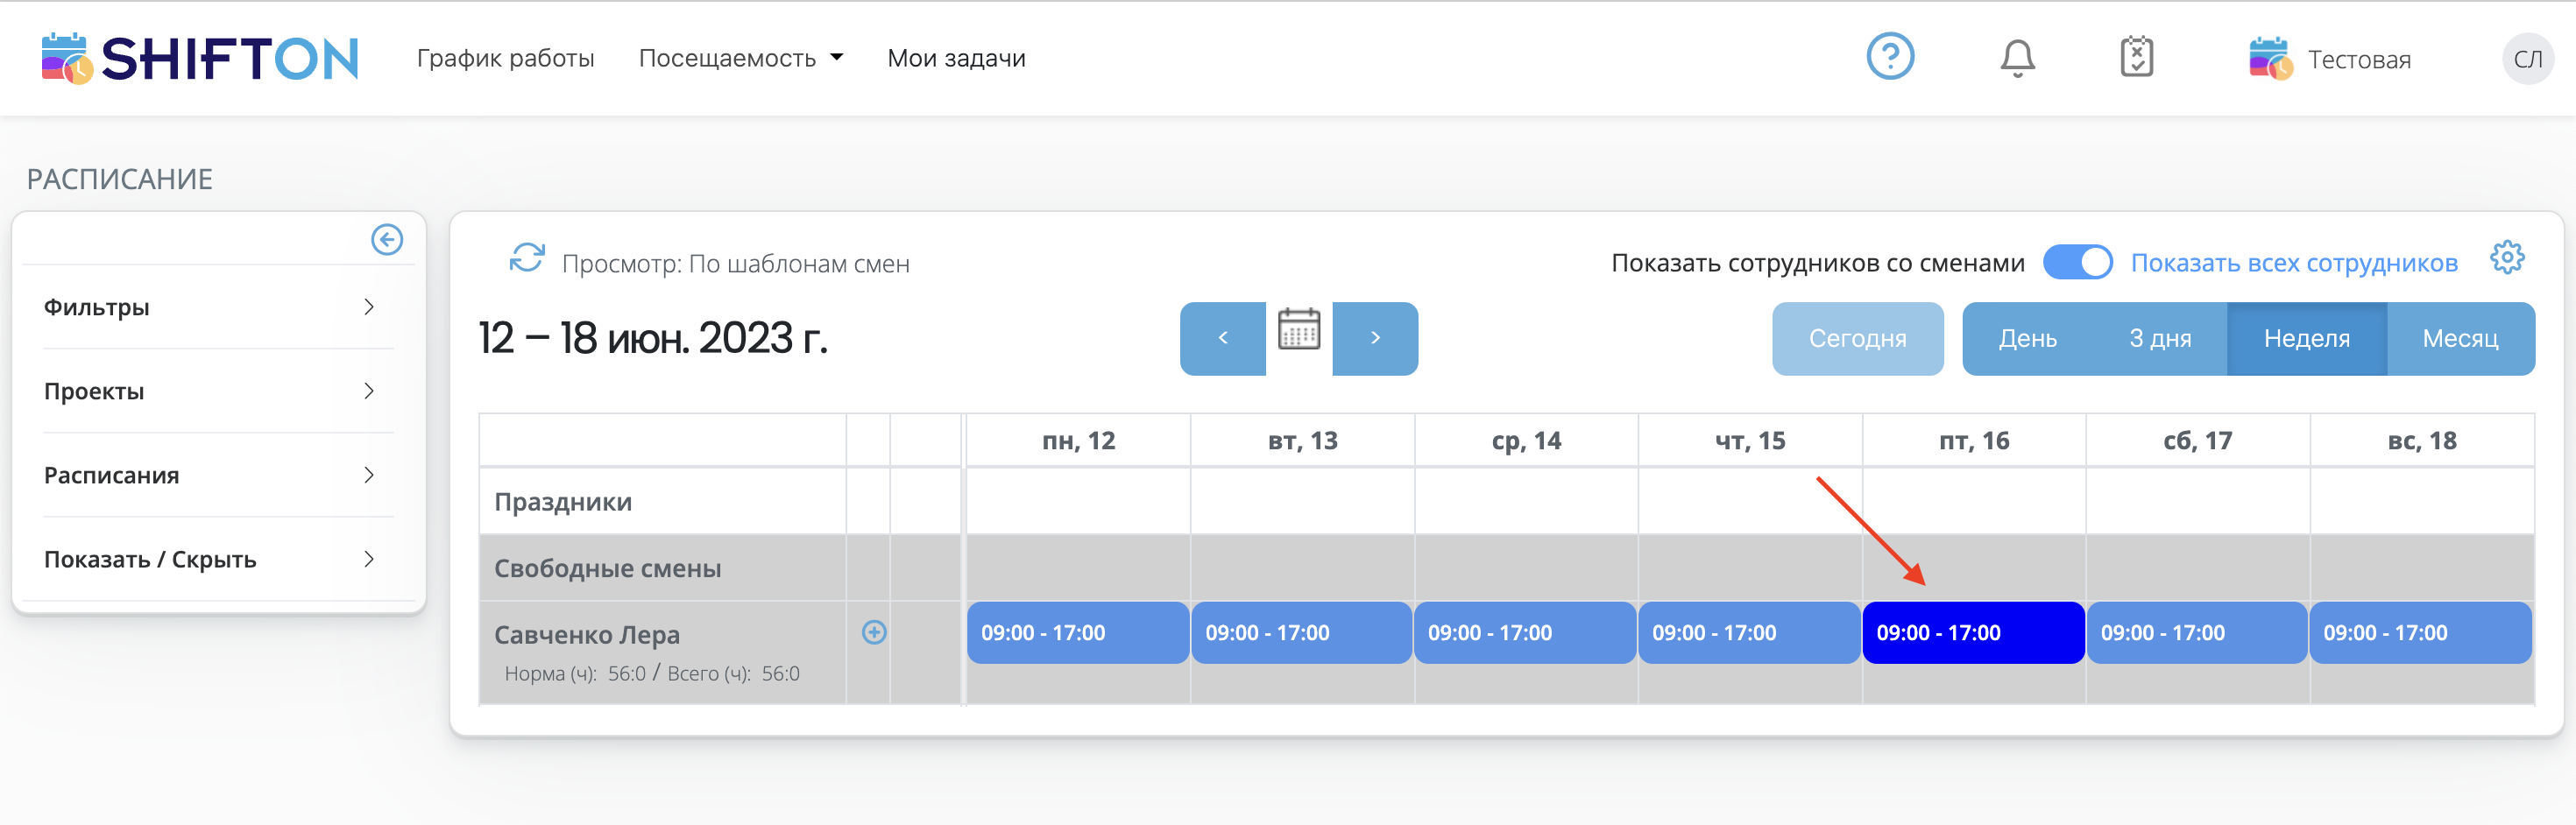Click Просмотр: По шаблонам смен label
Image resolution: width=2576 pixels, height=825 pixels.
pyautogui.click(x=735, y=264)
